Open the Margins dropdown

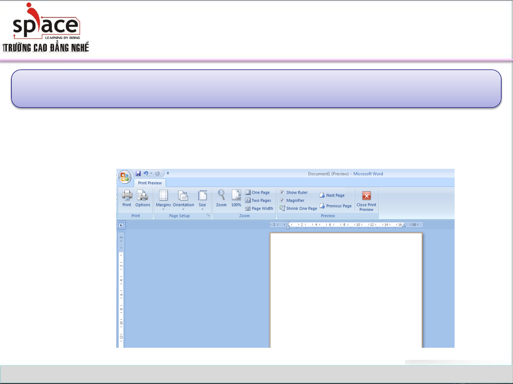(163, 199)
